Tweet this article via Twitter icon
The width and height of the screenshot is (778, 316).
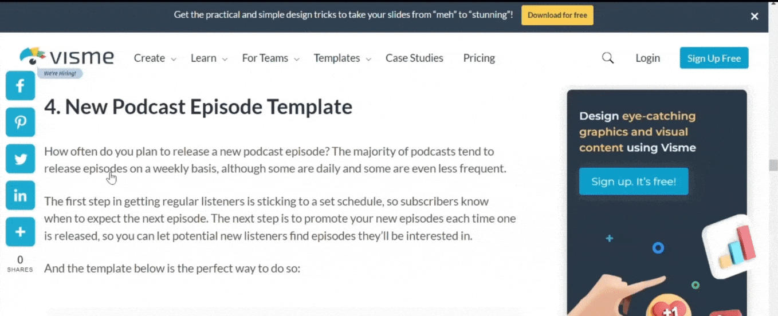coord(20,159)
